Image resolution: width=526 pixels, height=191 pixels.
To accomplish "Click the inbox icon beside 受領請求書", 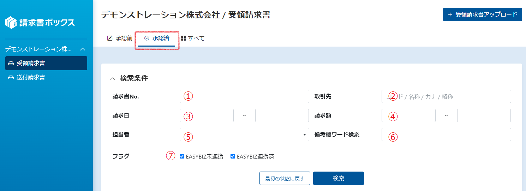I will (11, 64).
